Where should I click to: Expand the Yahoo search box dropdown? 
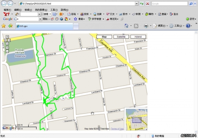39,14
